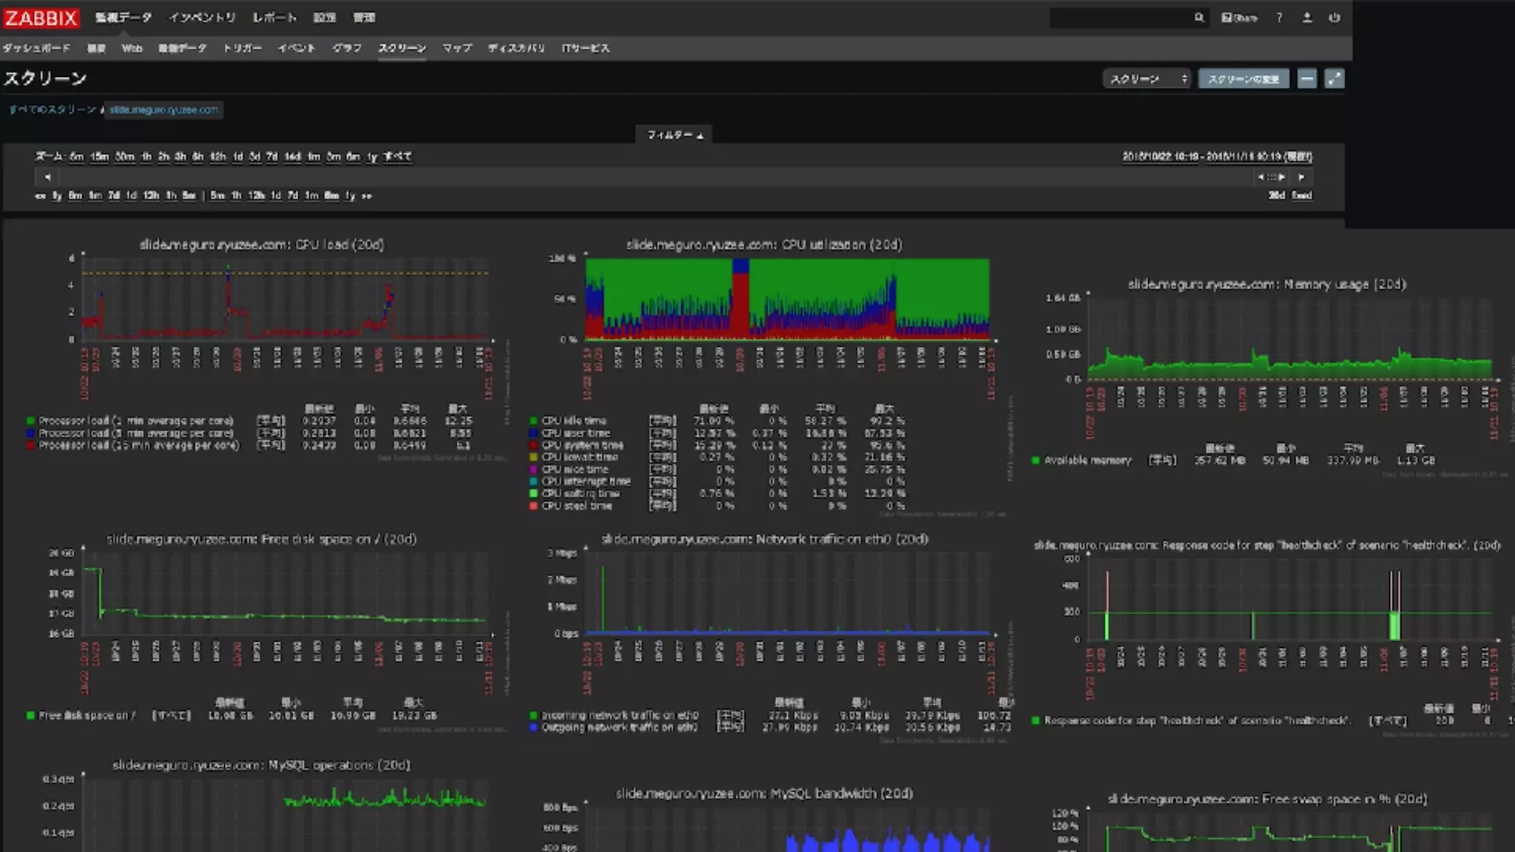Click the double-right arrows to jump forward
Viewport: 1515px width, 852px height.
367,196
